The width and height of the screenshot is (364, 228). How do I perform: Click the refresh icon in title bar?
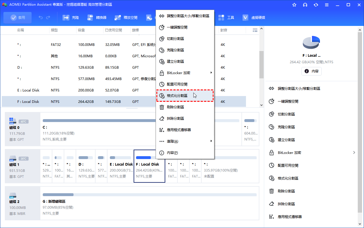(316, 5)
